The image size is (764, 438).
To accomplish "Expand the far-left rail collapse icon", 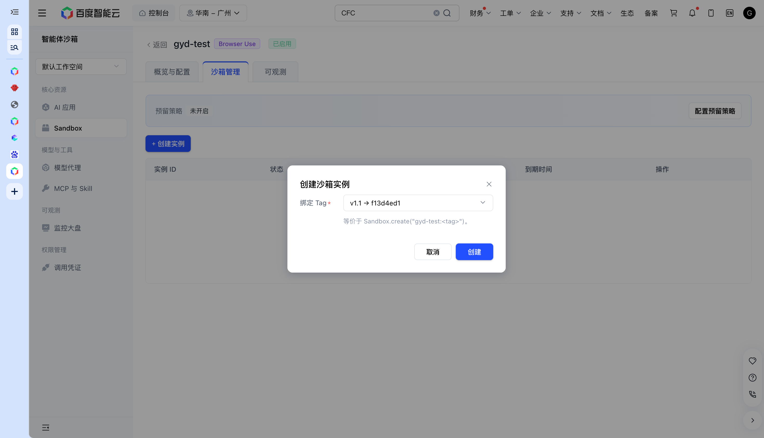I will pos(15,12).
